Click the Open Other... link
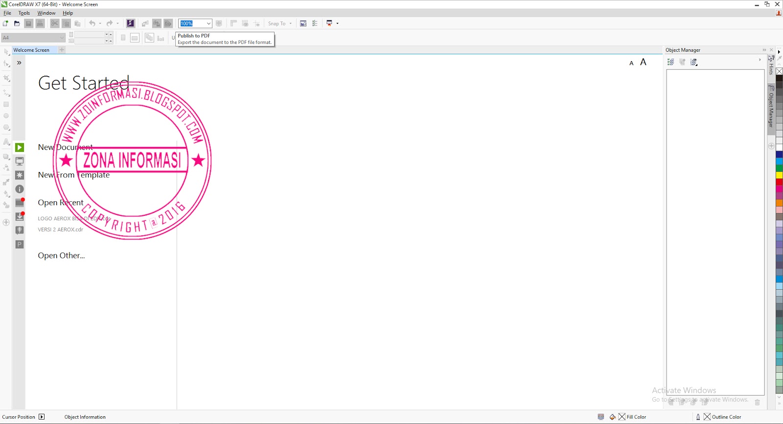783x424 pixels. [61, 255]
